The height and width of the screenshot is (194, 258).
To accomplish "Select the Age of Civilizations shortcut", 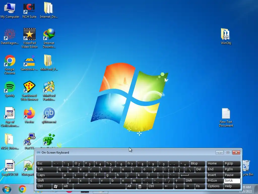I will point(10,117).
